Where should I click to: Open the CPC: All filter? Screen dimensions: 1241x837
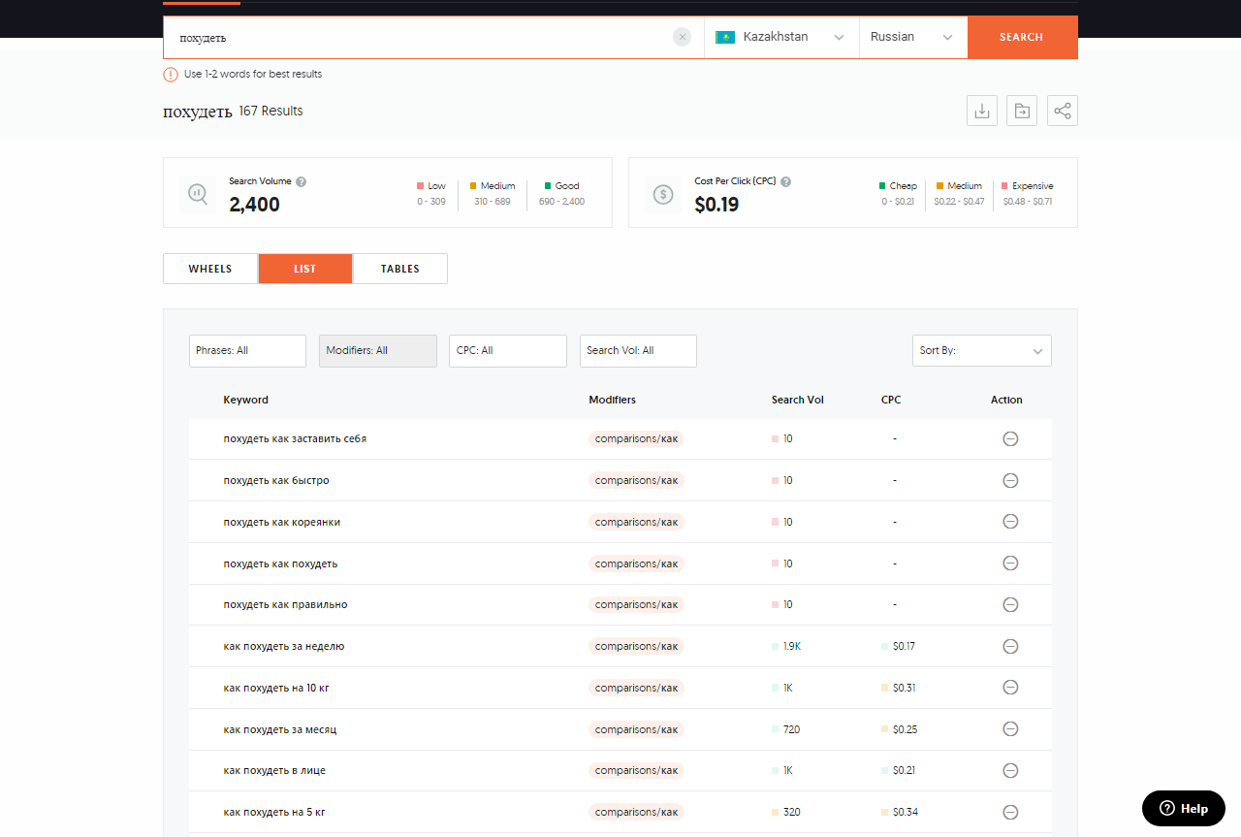[x=508, y=351]
